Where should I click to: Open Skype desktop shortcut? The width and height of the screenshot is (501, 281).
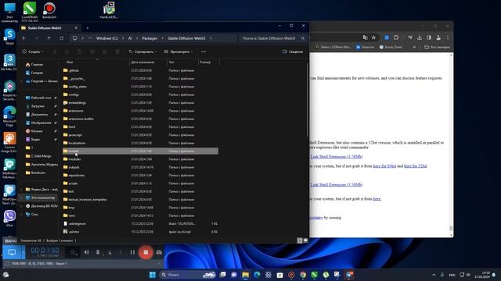(x=9, y=37)
